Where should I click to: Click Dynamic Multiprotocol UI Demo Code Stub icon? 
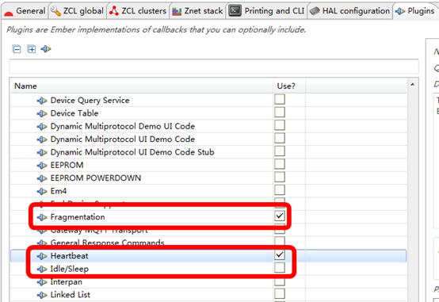coord(42,152)
